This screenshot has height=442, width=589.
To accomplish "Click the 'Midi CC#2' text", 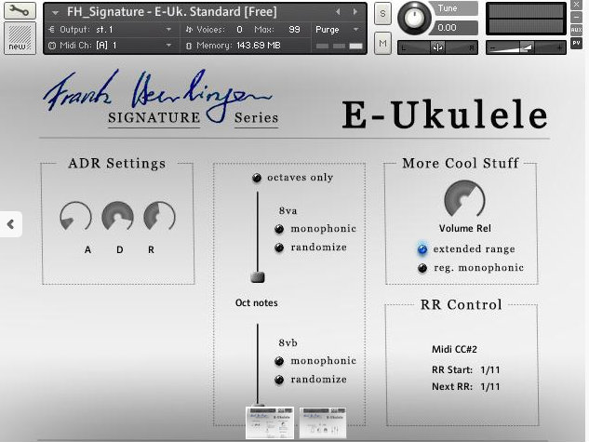I will click(x=454, y=350).
